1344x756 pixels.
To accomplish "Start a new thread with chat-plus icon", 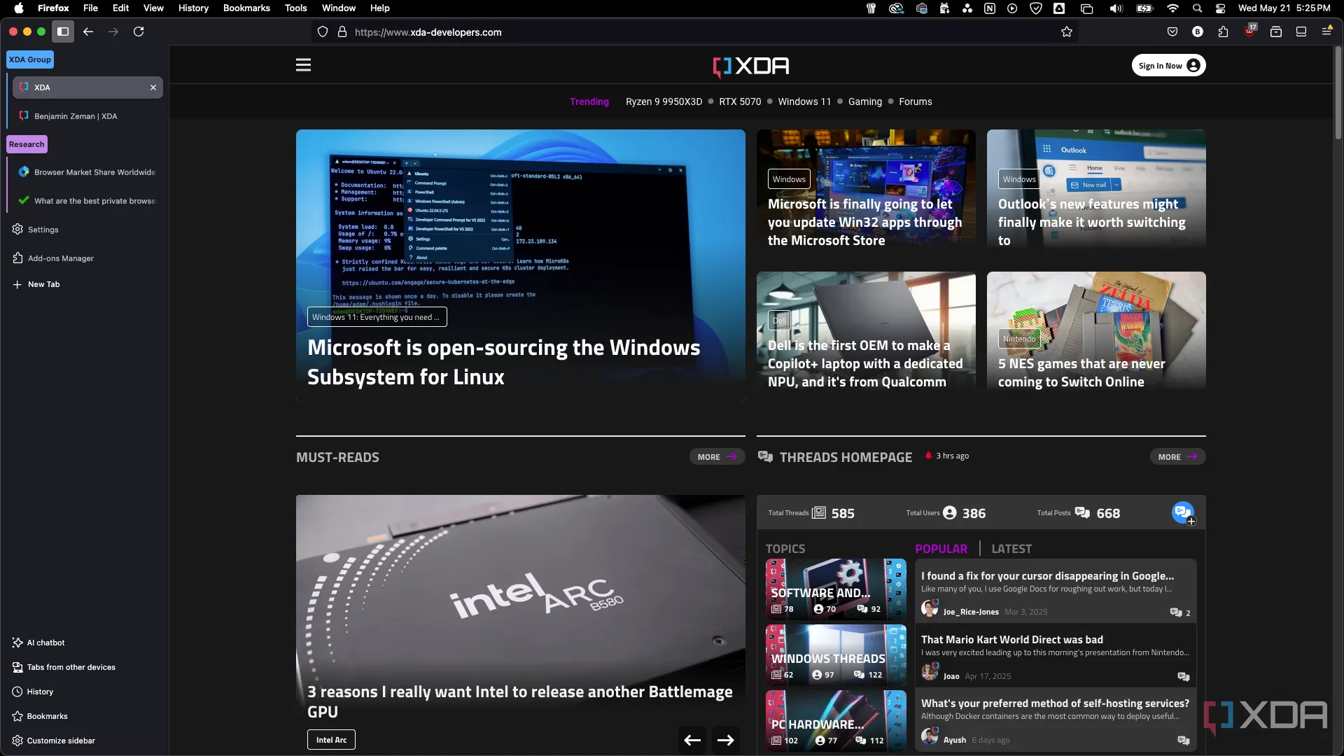I will click(1183, 512).
